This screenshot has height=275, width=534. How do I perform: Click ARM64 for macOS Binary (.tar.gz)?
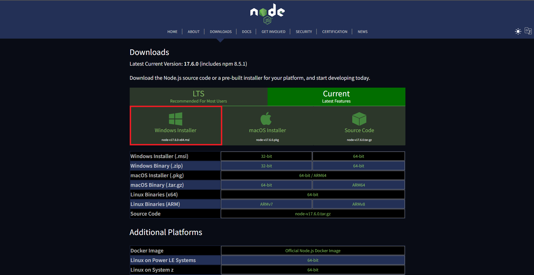[359, 185]
